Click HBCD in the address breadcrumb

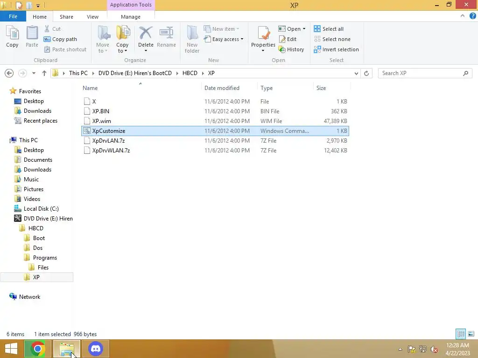pyautogui.click(x=190, y=73)
